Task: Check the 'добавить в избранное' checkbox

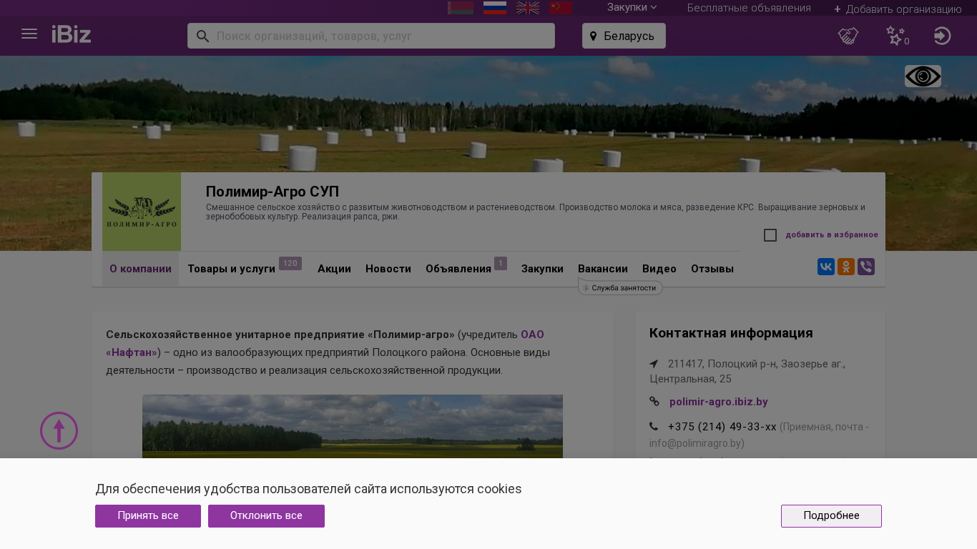Action: pos(770,235)
